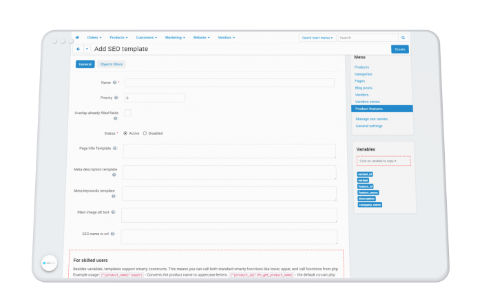Show help tooltip for Name field
The width and height of the screenshot is (482, 306).
tap(114, 83)
